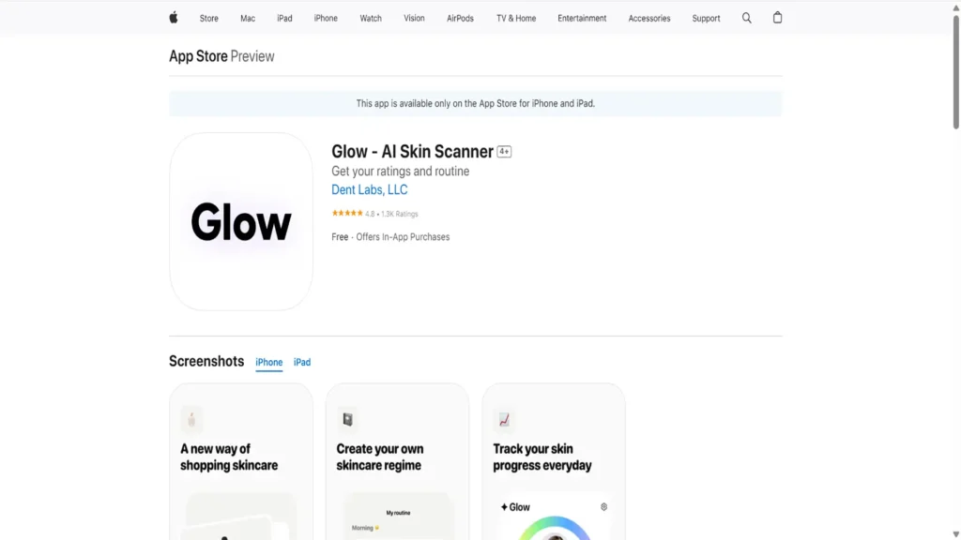Open 'Create your own skincare regime' screenshot
The height and width of the screenshot is (540, 961).
click(x=397, y=461)
